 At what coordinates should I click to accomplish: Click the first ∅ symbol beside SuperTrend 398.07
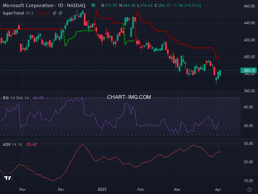(55, 13)
